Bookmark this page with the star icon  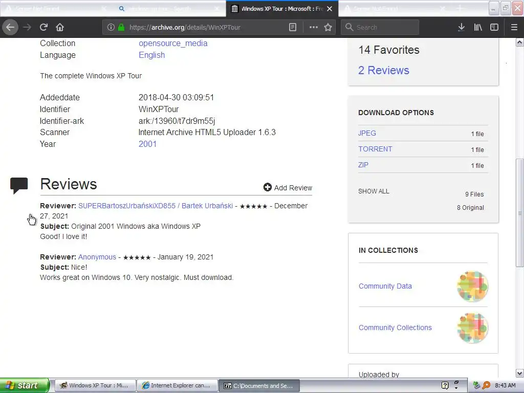pos(328,27)
